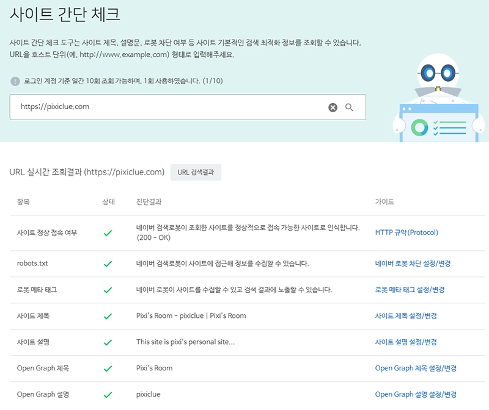Select the 사이트 제목 row label
The width and height of the screenshot is (489, 410).
pos(33,315)
